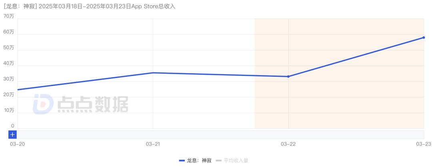The height and width of the screenshot is (168, 432).
Task: Click the chart title about App Store总收入
Action: (89, 6)
